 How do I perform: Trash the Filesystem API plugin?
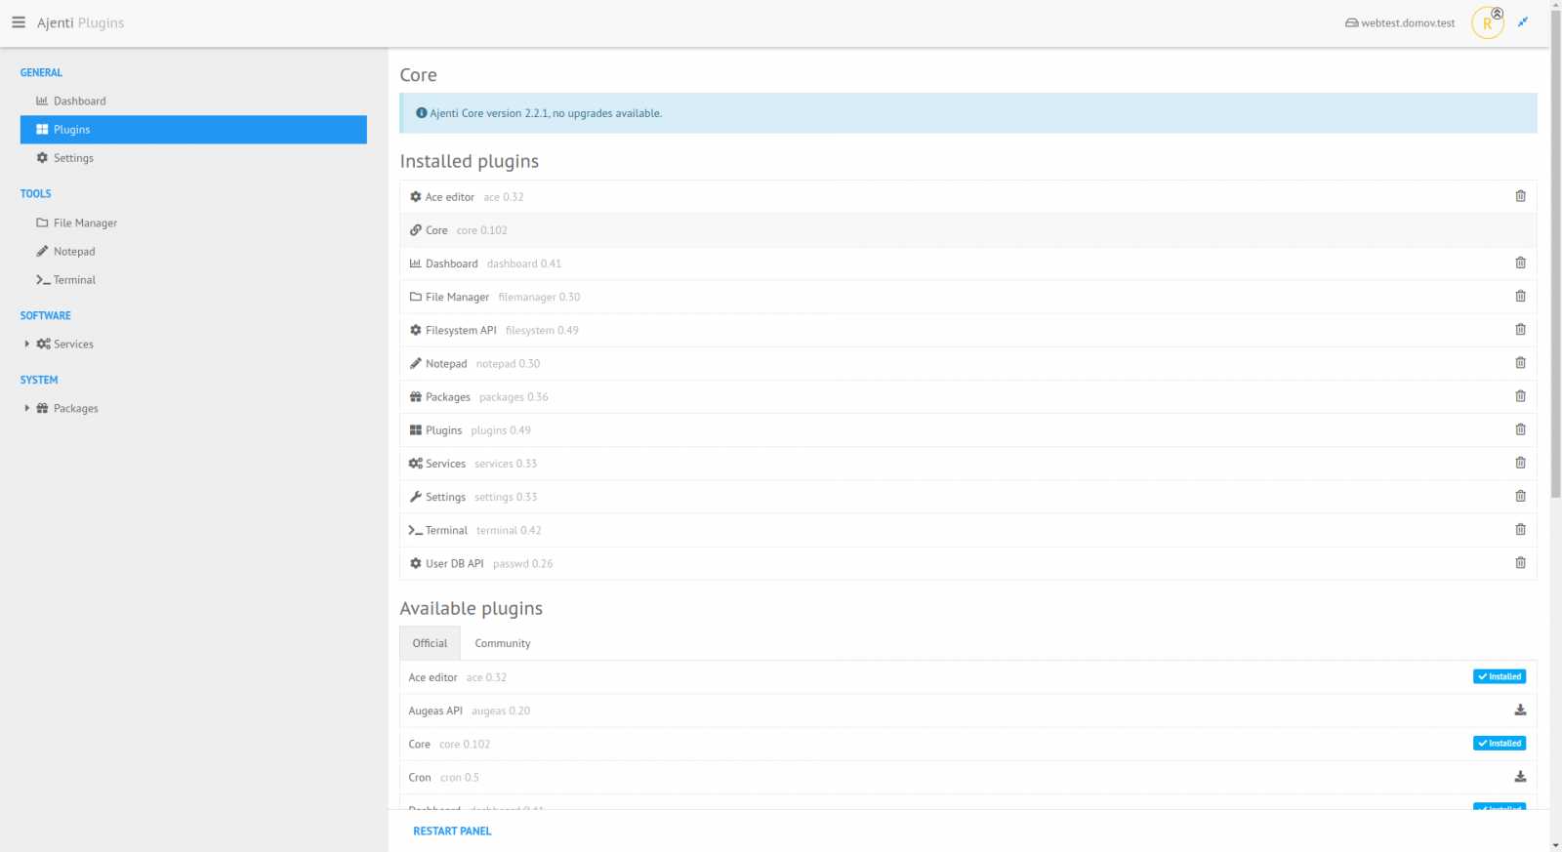click(x=1520, y=329)
